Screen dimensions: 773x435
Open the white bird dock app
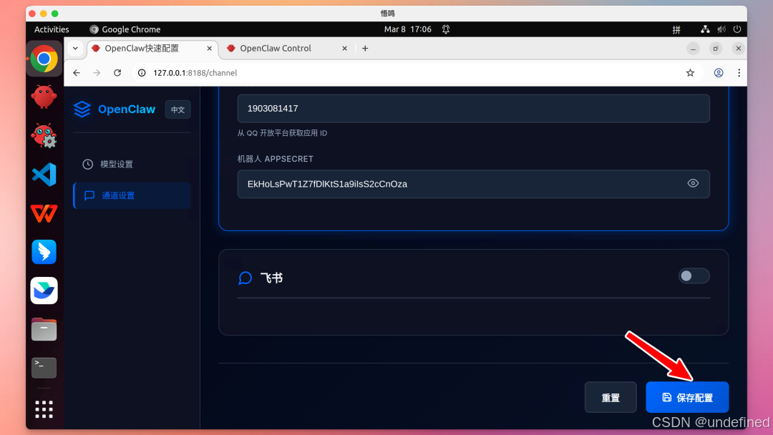(44, 290)
